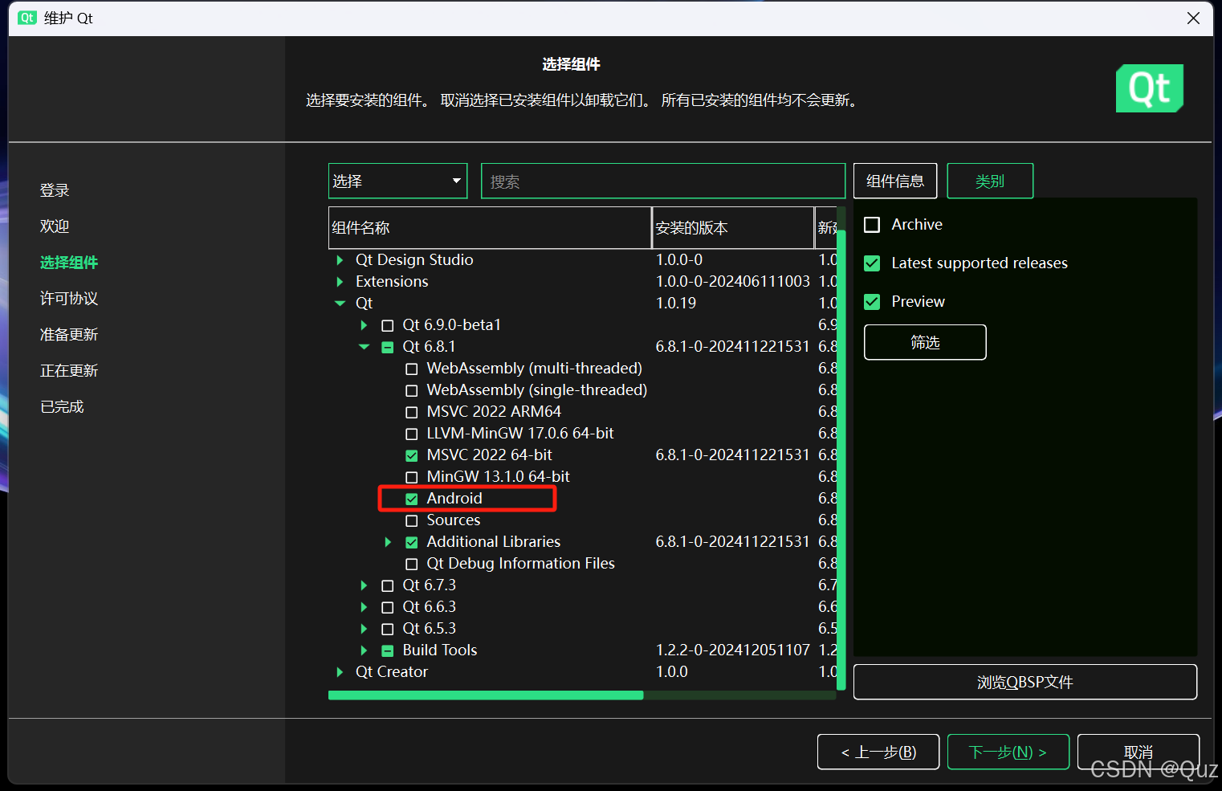Toggle the Qt 6.8.1 partial checkbox
1222x791 pixels.
388,347
